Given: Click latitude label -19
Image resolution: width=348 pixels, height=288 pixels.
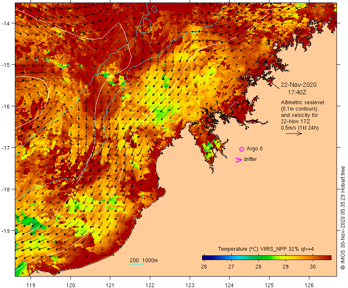Looking at the screenshot, I should tap(5, 231).
